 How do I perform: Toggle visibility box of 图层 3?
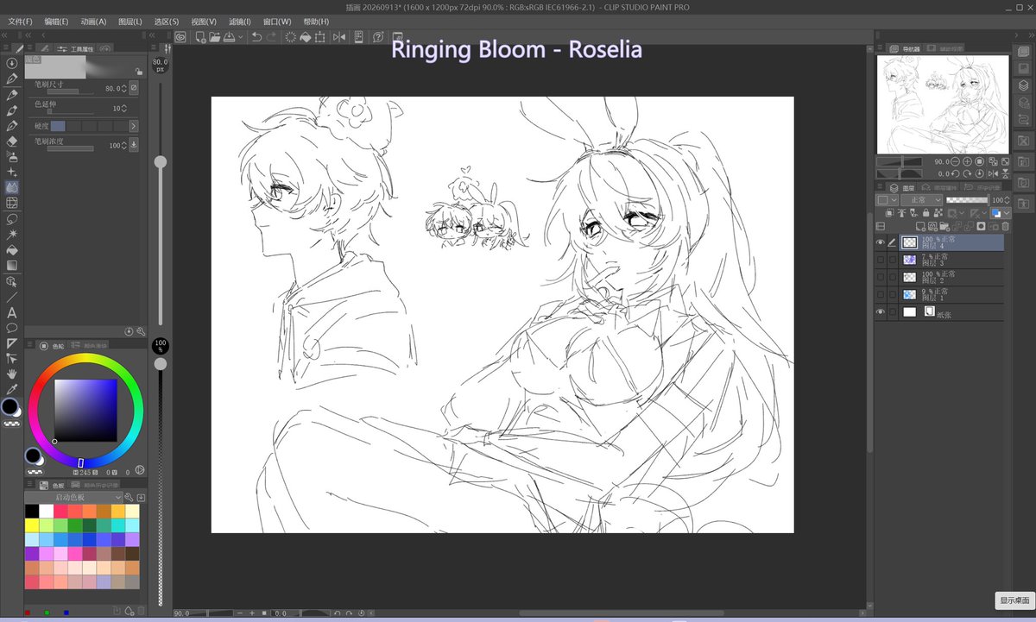(881, 259)
